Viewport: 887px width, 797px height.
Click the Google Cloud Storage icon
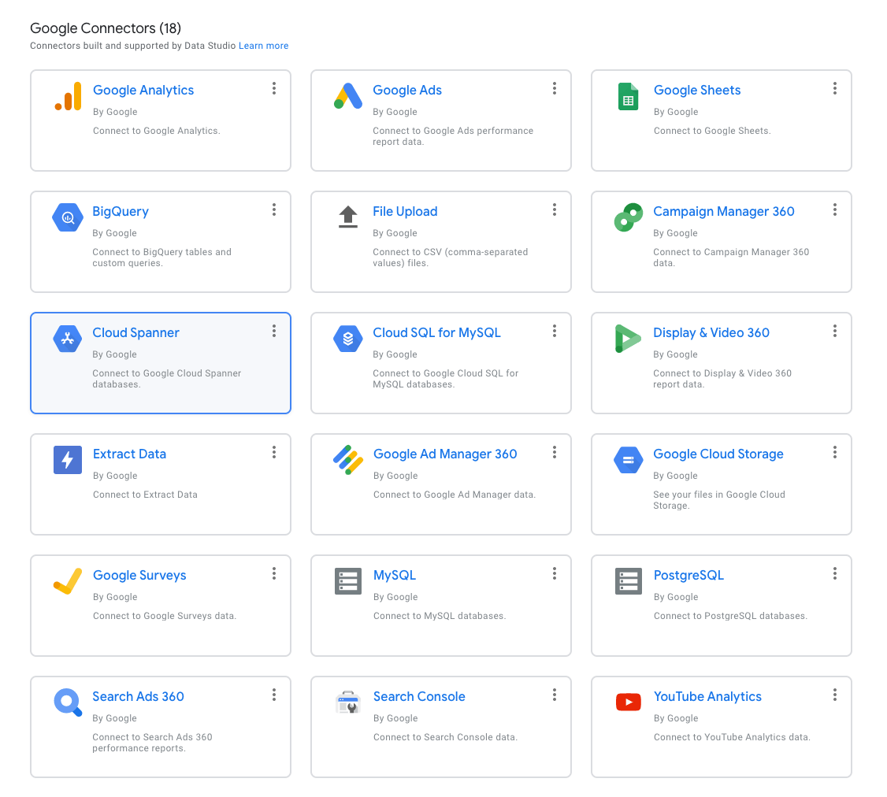click(x=629, y=460)
